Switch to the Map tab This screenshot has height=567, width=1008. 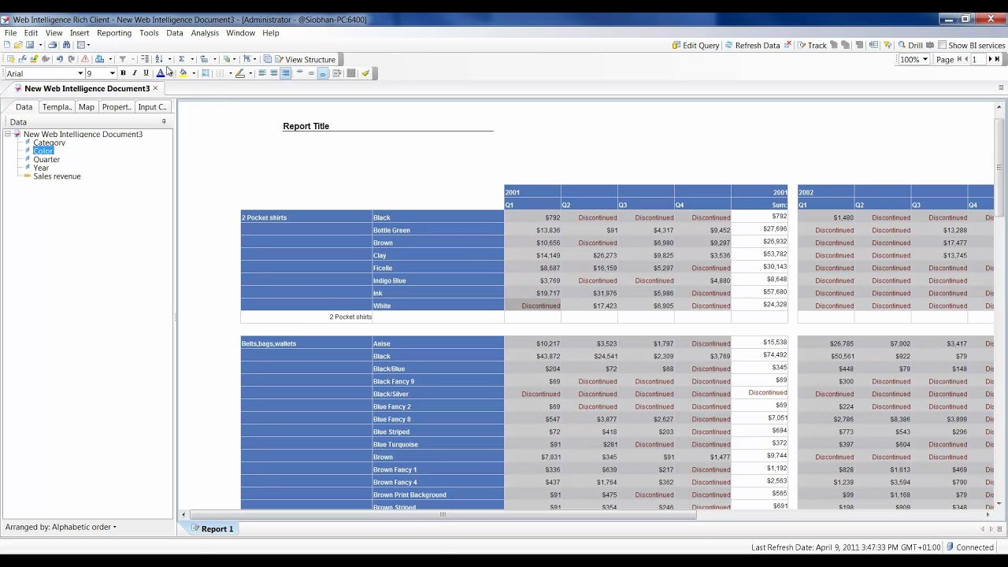87,107
